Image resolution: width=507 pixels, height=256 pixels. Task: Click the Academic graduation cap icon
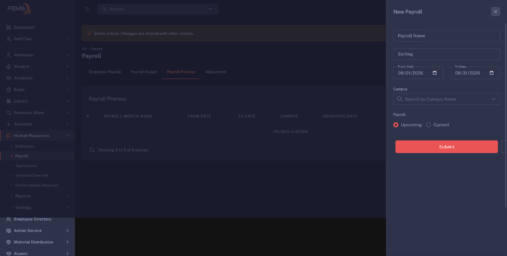[9, 78]
